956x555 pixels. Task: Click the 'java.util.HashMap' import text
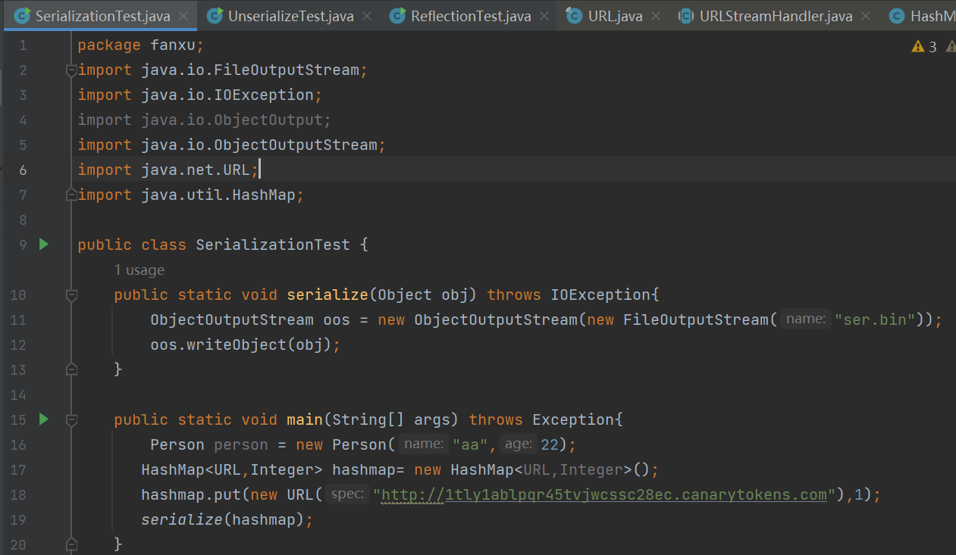pos(218,195)
